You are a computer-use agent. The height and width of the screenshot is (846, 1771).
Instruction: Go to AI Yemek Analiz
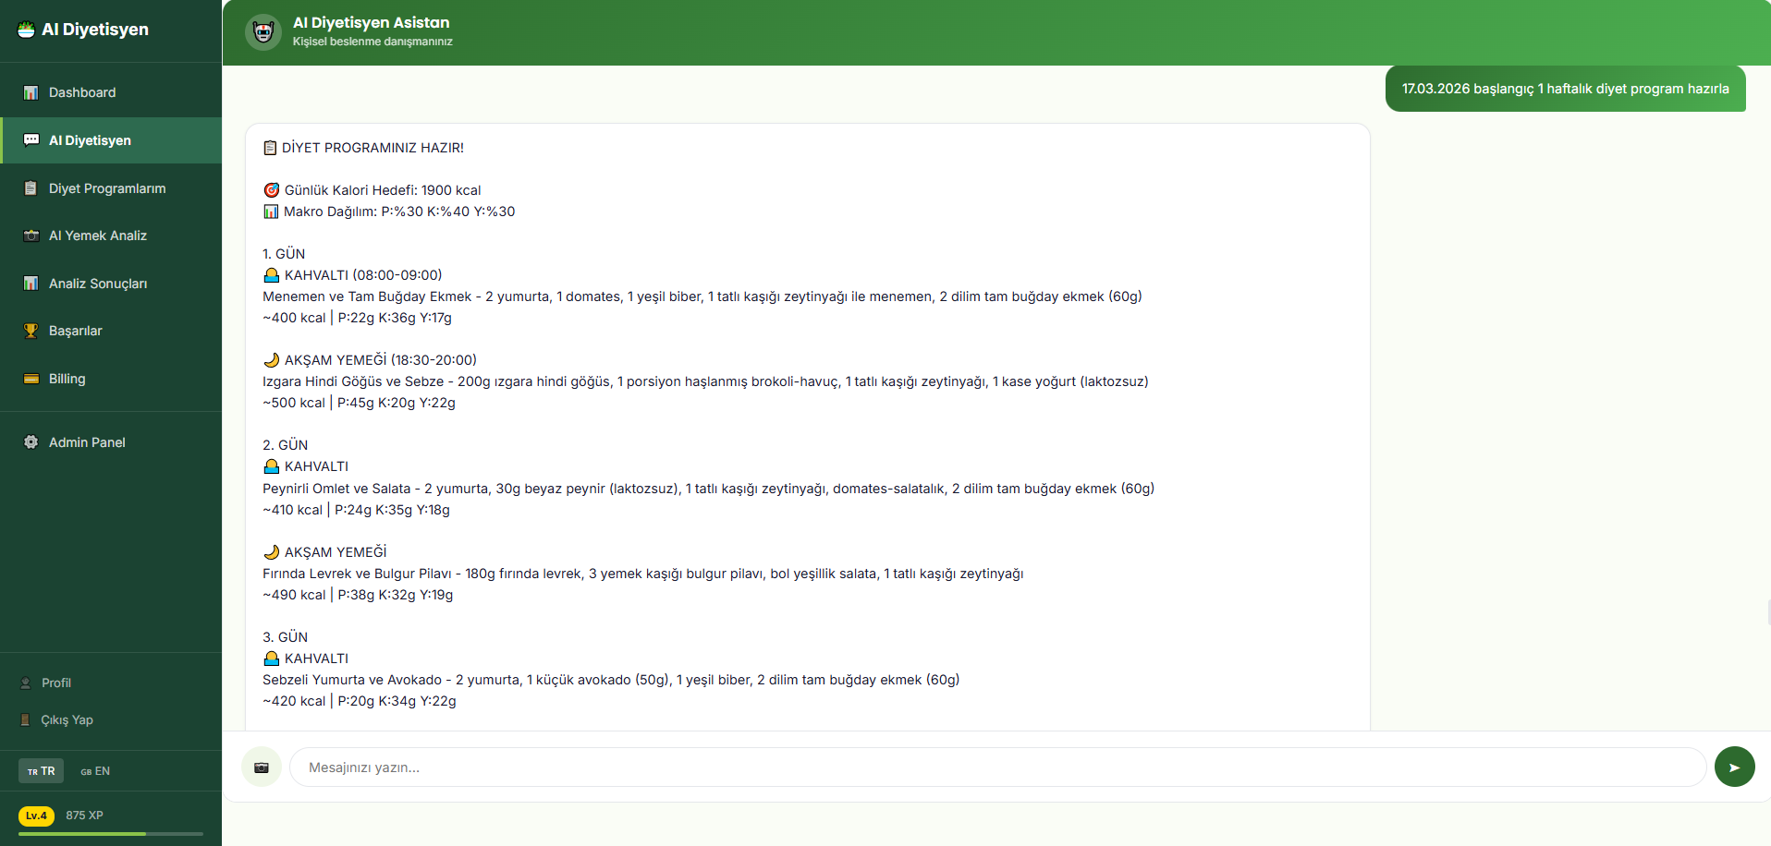click(111, 236)
